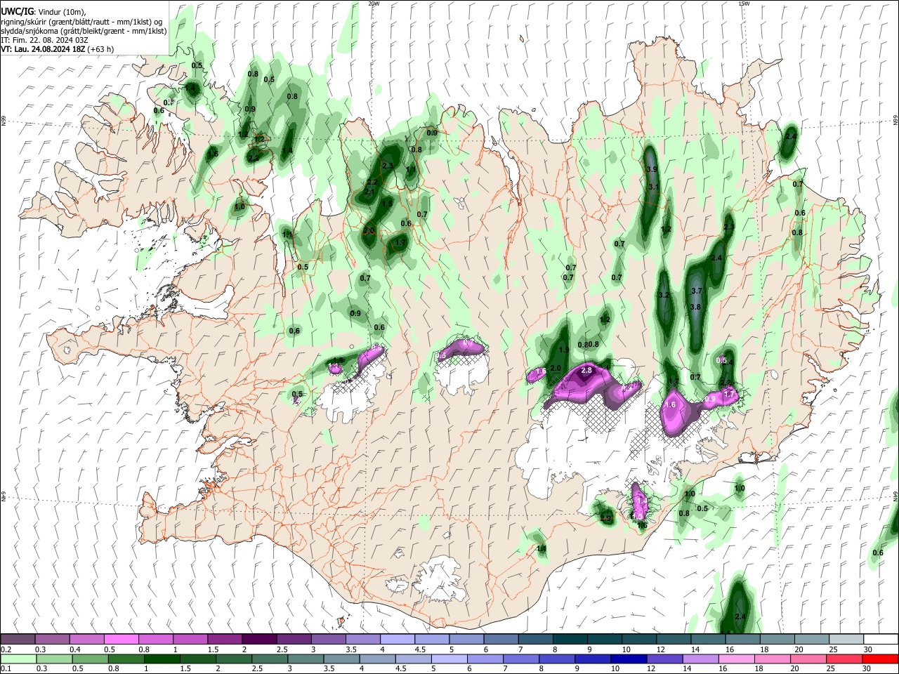
Task: Click the 3.2 rainfall value on the map
Action: [x=664, y=296]
